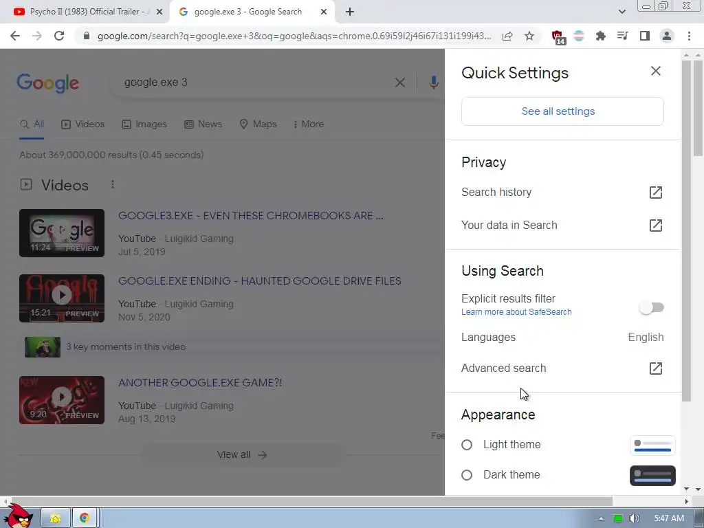Open the Search history setting row
Viewport: 704px width, 528px height.
tap(562, 192)
